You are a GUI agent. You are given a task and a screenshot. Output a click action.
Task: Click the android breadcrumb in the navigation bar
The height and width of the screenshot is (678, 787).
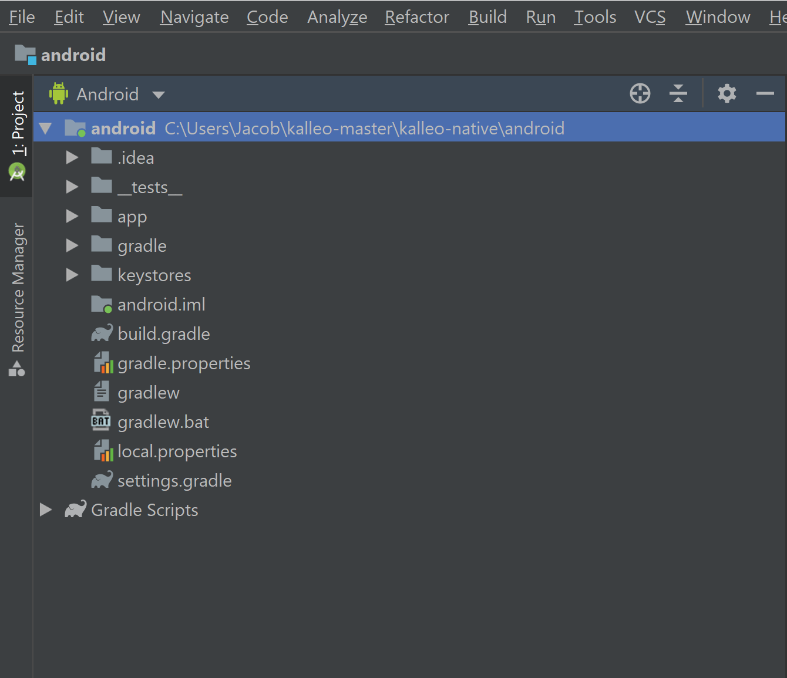click(73, 55)
